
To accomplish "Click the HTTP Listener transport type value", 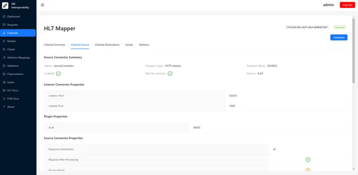I will 173,66.
